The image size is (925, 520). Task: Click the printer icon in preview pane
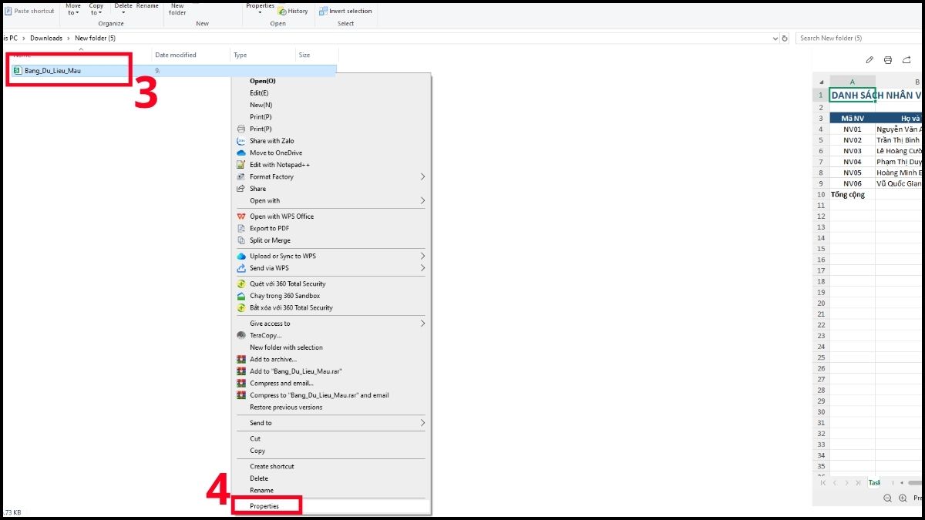888,60
